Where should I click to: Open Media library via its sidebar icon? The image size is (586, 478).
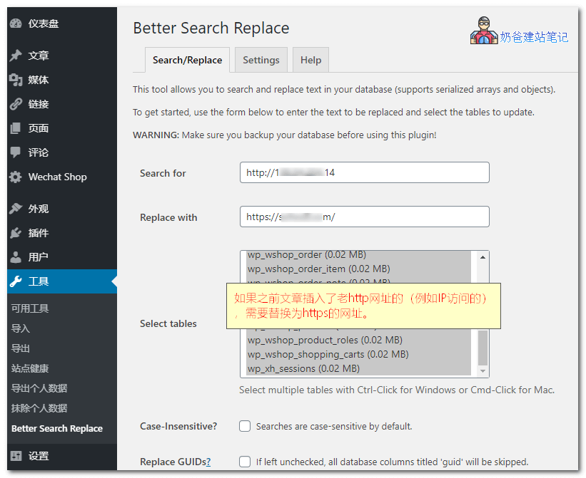click(16, 80)
